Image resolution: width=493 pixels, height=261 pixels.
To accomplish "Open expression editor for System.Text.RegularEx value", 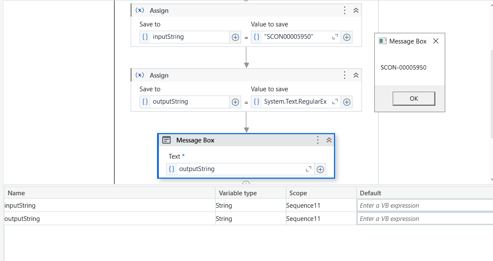I will pos(335,102).
